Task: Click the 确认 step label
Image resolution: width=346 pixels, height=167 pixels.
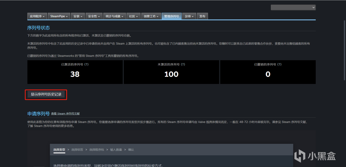Action: click(131, 149)
